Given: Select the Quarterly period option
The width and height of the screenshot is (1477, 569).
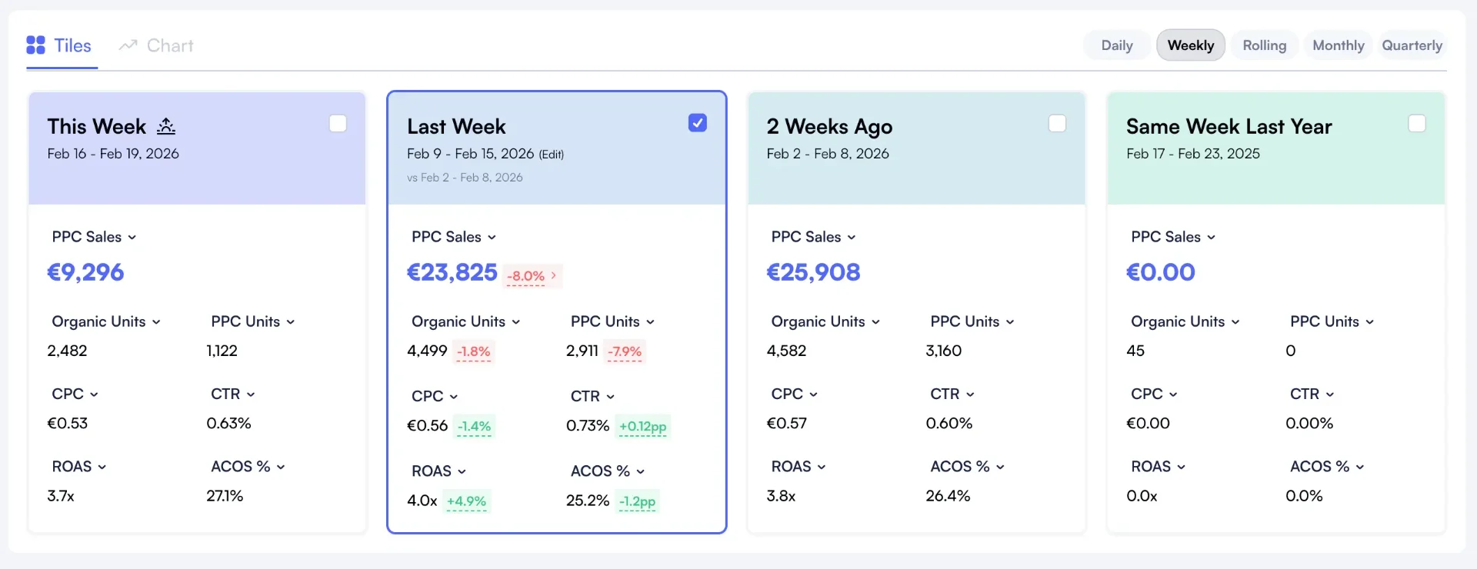Looking at the screenshot, I should 1412,45.
